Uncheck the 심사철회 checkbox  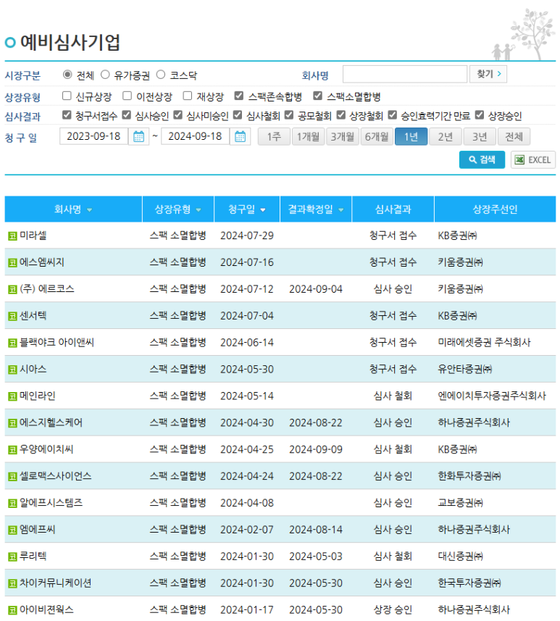click(238, 115)
